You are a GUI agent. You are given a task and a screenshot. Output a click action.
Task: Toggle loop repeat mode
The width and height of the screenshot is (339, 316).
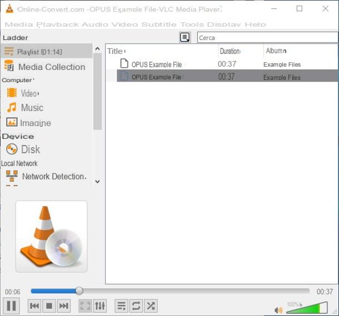pos(136,306)
